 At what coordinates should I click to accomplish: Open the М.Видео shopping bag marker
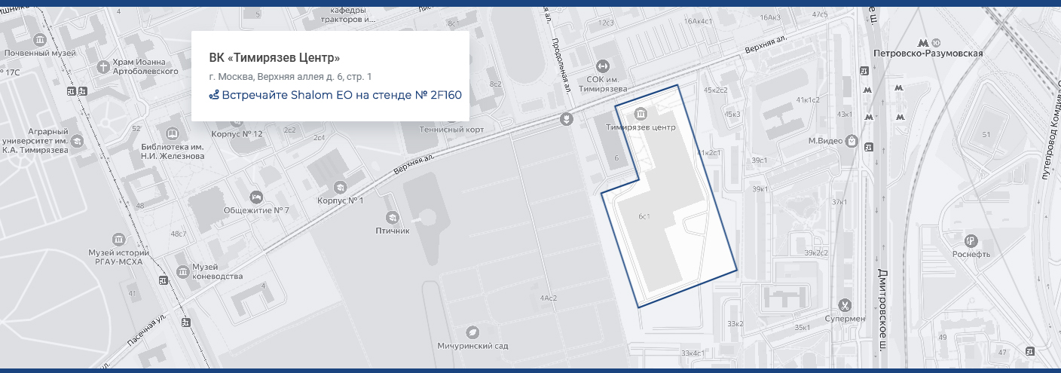pos(852,140)
